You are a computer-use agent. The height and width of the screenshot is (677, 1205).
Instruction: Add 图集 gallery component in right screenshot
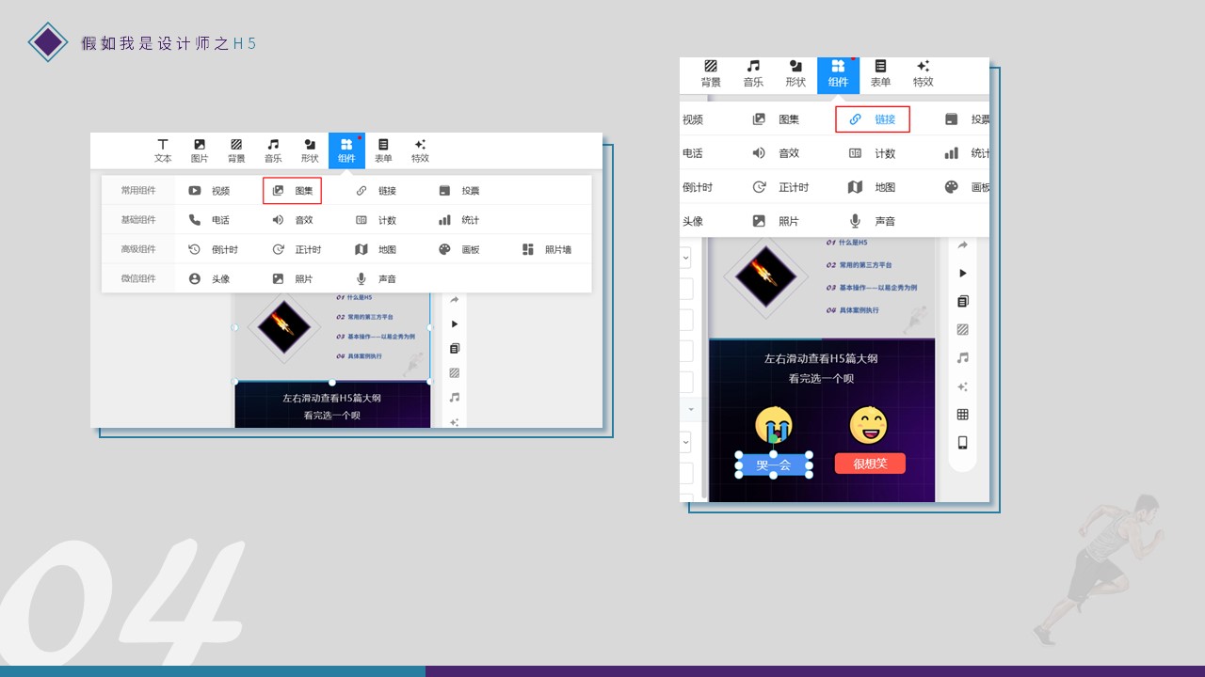pyautogui.click(x=777, y=119)
